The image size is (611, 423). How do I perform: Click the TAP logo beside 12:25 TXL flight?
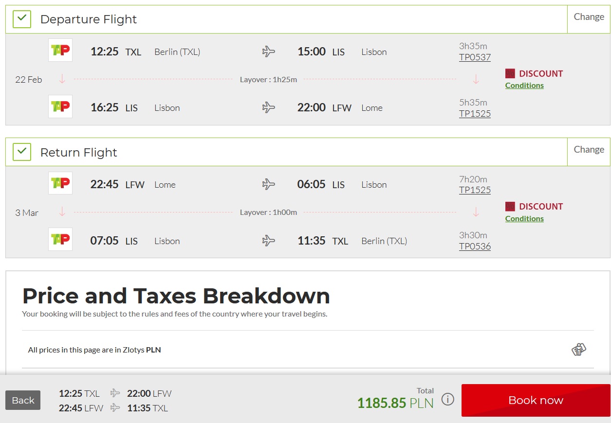[60, 50]
